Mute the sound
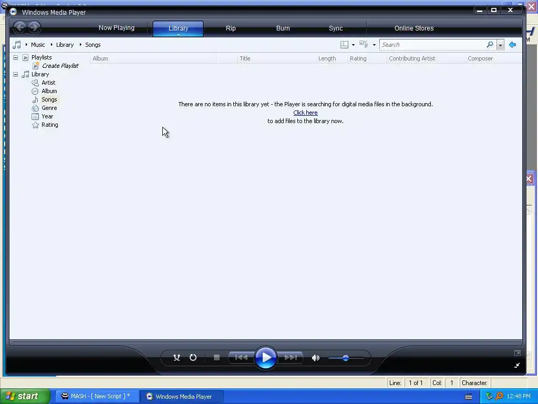 [x=316, y=358]
